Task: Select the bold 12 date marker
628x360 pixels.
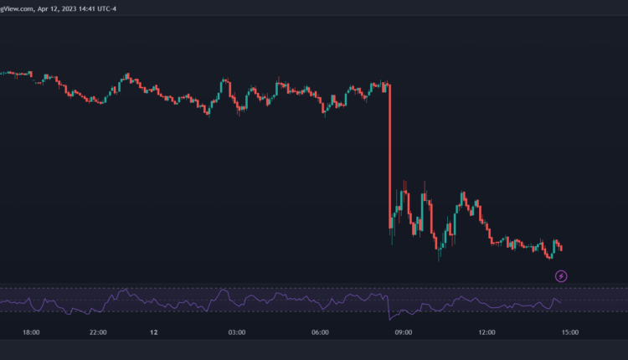Action: [154, 332]
